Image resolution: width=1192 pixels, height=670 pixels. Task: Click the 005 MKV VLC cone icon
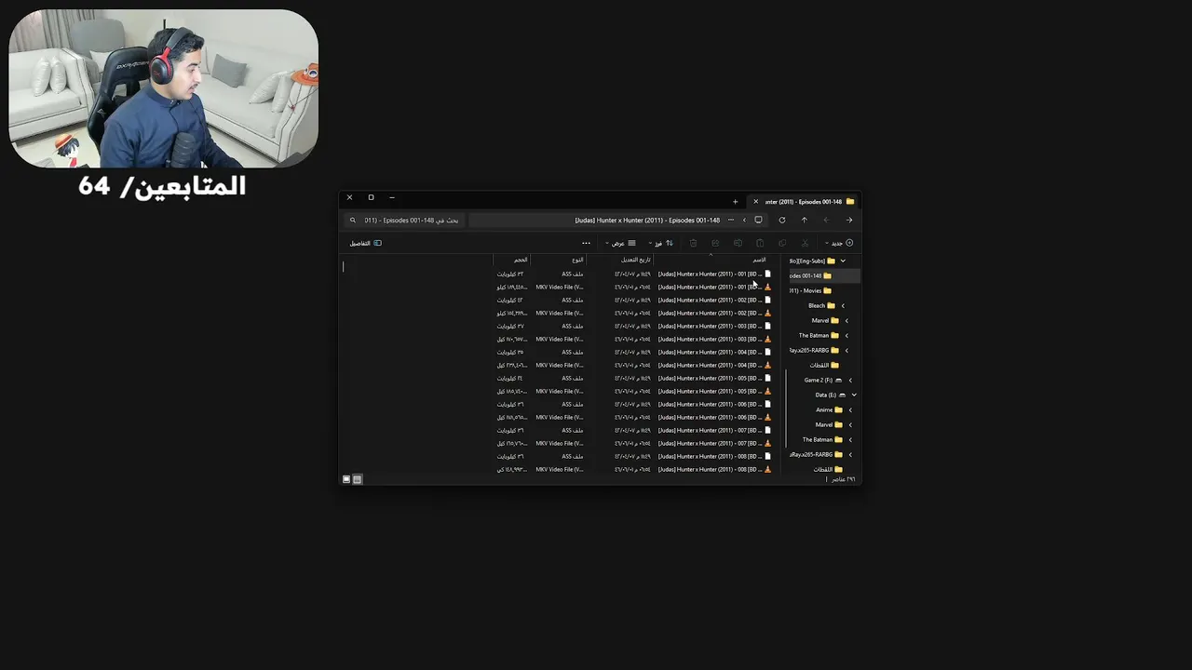click(x=768, y=392)
